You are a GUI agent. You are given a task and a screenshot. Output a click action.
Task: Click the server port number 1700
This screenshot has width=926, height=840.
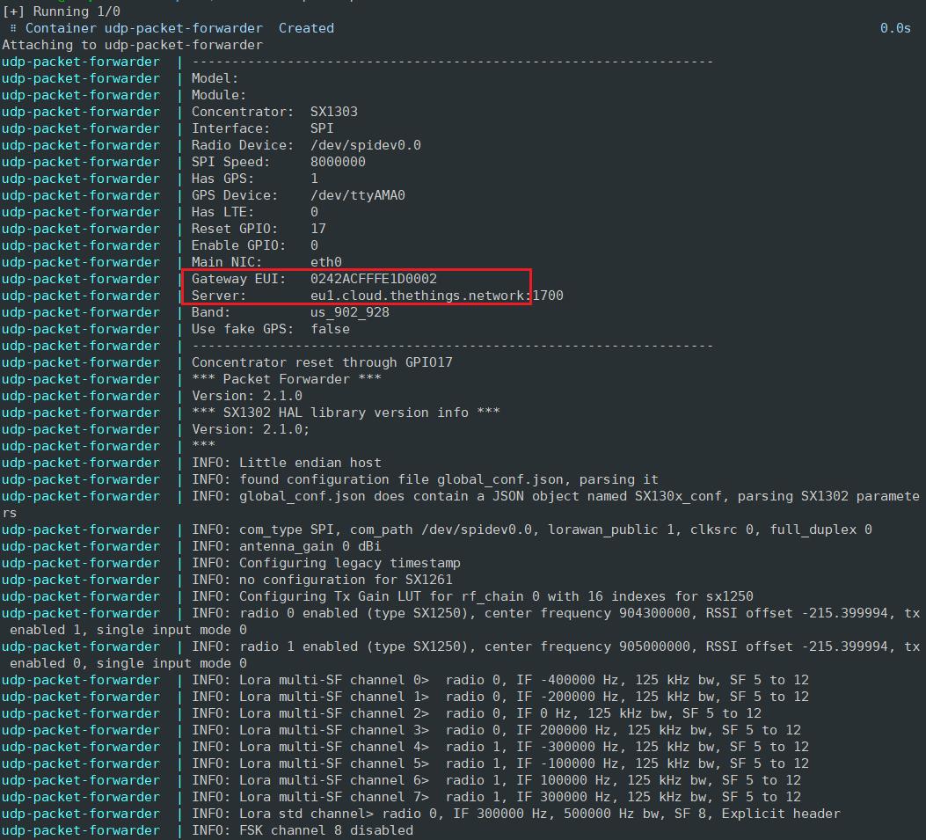(x=548, y=296)
